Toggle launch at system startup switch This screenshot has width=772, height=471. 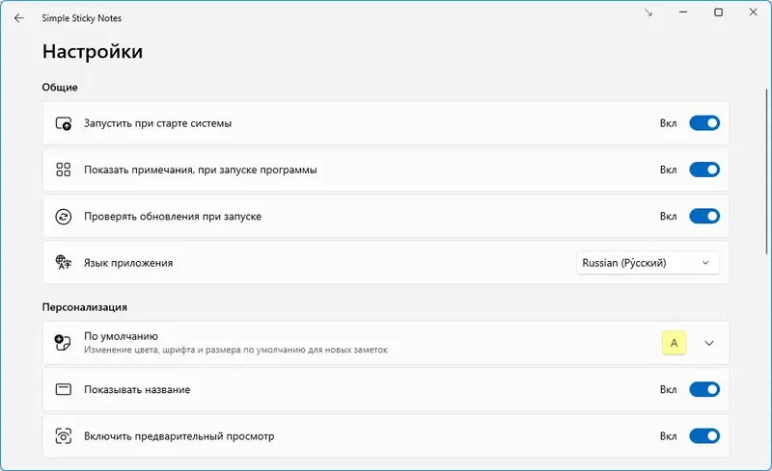pos(704,123)
